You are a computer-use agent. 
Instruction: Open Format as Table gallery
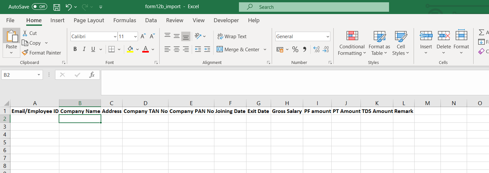pos(379,43)
